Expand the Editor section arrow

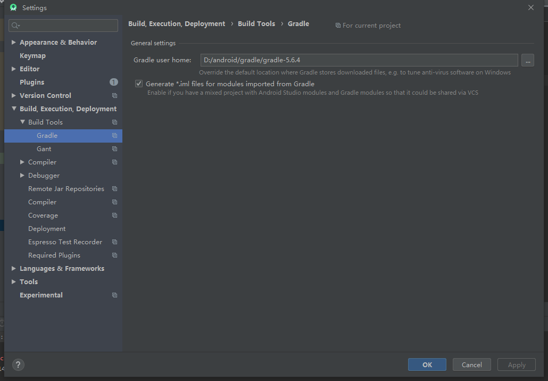click(14, 69)
